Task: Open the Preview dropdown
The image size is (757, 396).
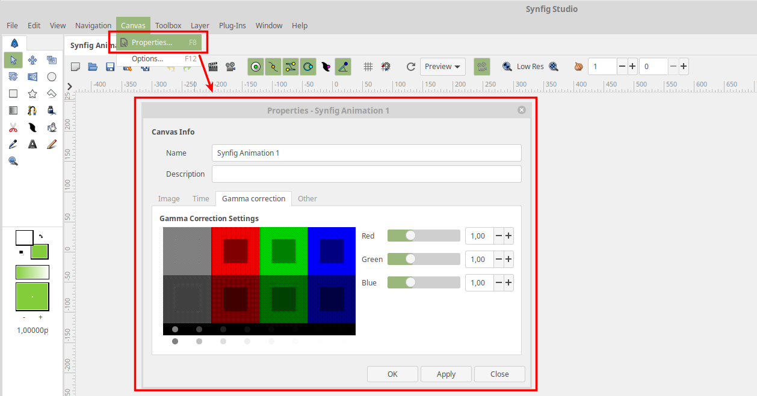Action: 442,67
